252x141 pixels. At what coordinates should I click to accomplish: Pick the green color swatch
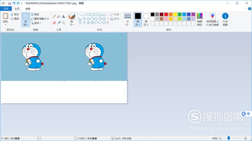pos(180,14)
